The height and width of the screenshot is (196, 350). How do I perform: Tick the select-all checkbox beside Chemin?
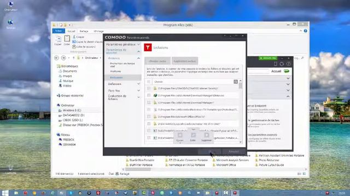(x=149, y=82)
